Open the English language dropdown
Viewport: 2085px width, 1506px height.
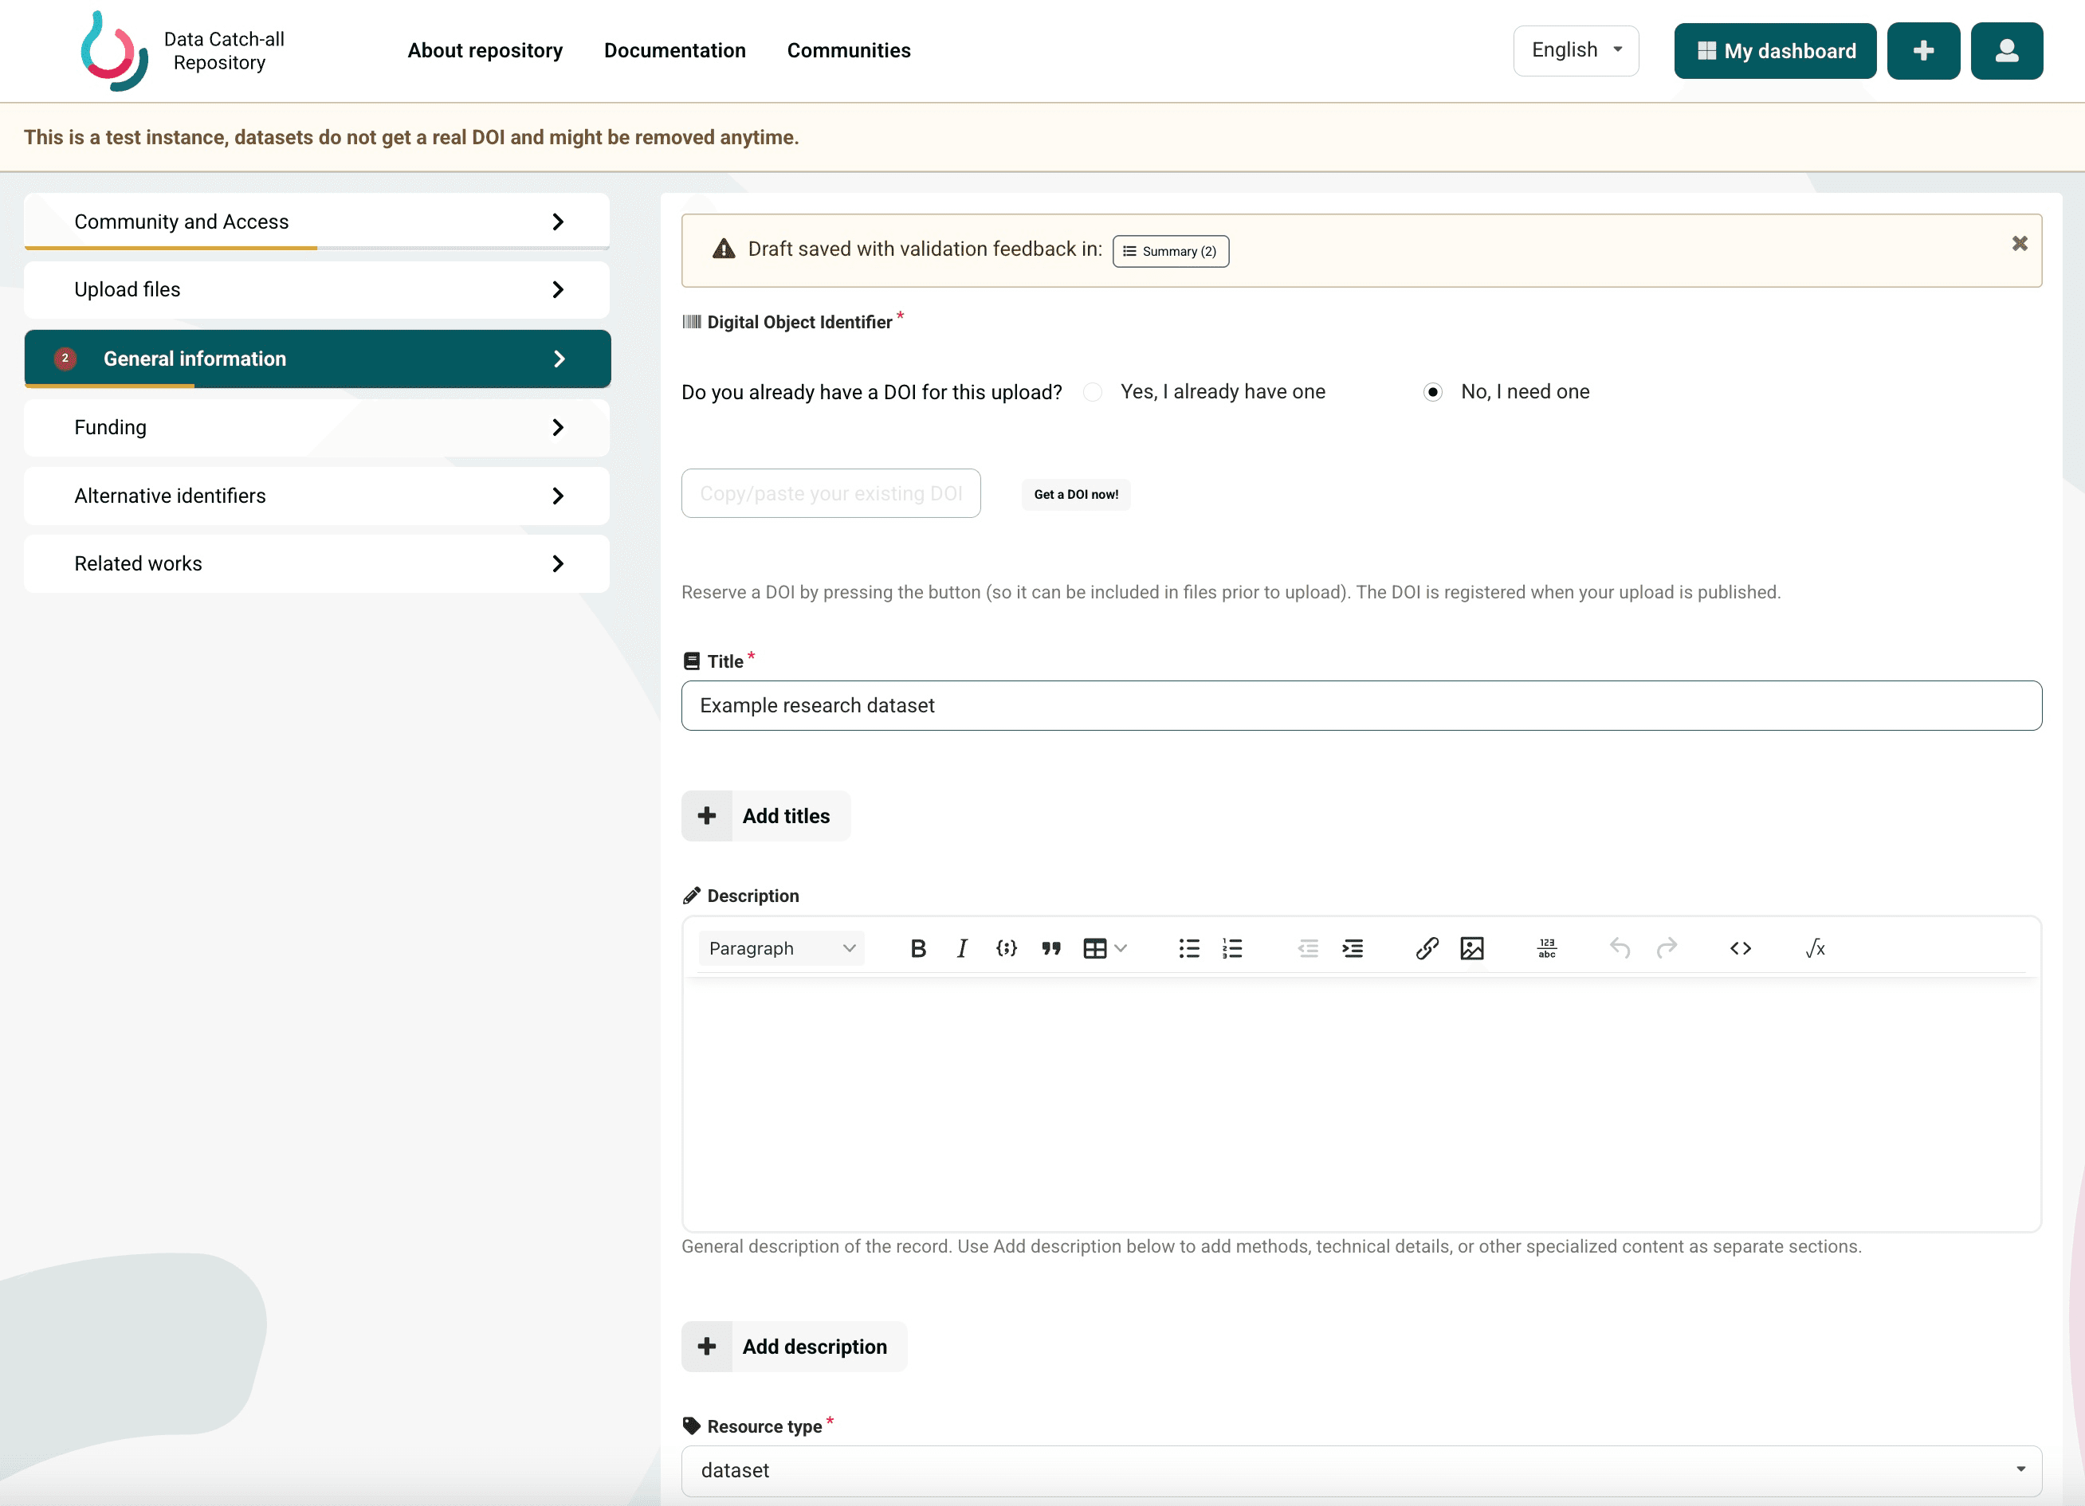[x=1576, y=50]
